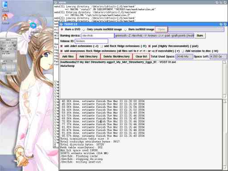This screenshot has width=228, height=171.
Task: Choose 'Only create iso9660 image' mode
Action: [x=84, y=29]
